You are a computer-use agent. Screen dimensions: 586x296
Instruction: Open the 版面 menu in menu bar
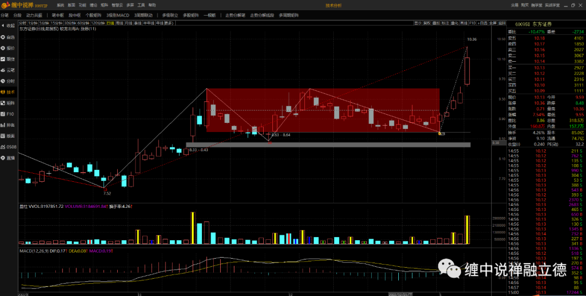(x=72, y=5)
